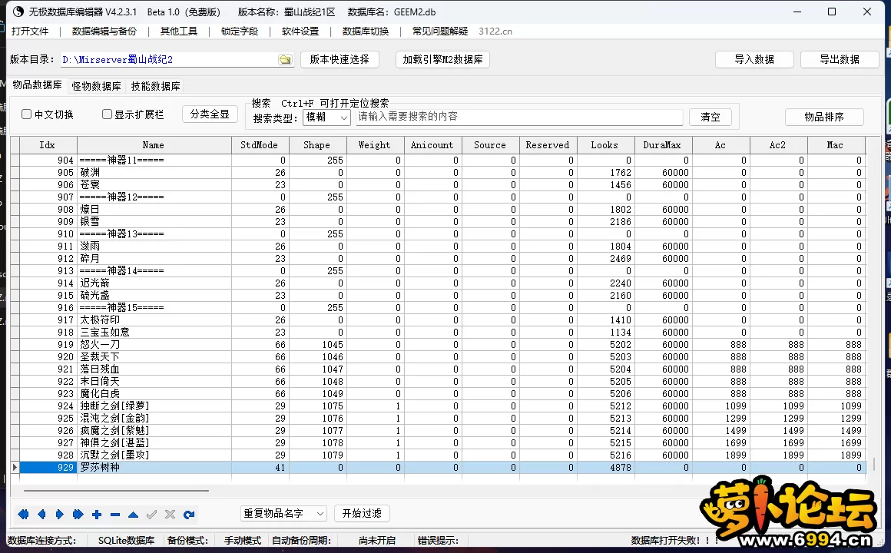Viewport: 891px width, 553px height.
Task: Go to first record navigator button
Action: click(23, 515)
